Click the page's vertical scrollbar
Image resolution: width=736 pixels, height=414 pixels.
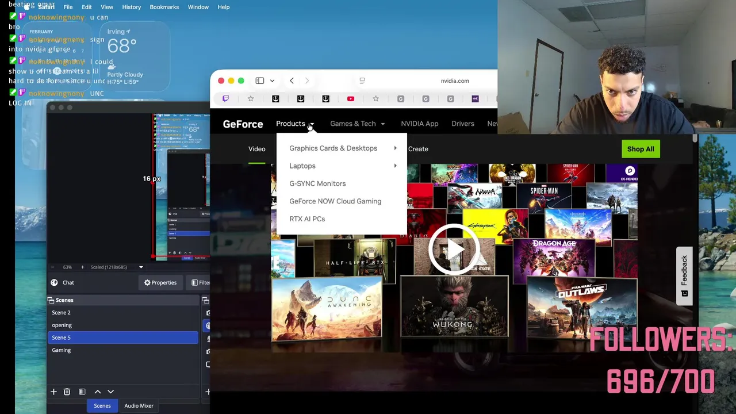pyautogui.click(x=695, y=140)
